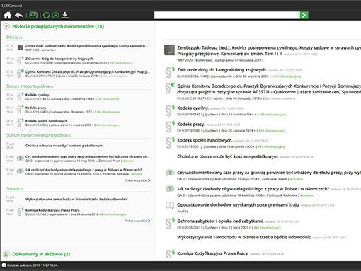Click paragraph icon for Opinia Komitetu in left list
Screen dimensions: 361x271
(20, 74)
